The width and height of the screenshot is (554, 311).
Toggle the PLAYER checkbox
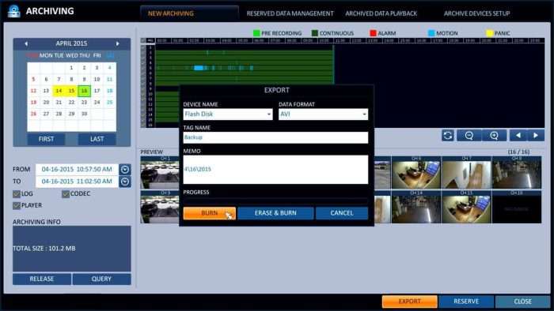point(17,205)
